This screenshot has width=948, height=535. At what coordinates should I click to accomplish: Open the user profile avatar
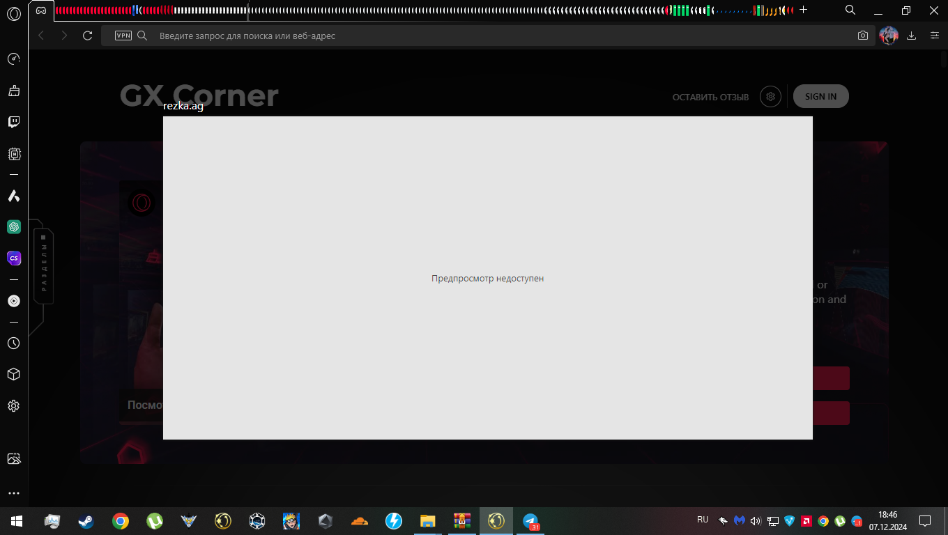pos(888,36)
